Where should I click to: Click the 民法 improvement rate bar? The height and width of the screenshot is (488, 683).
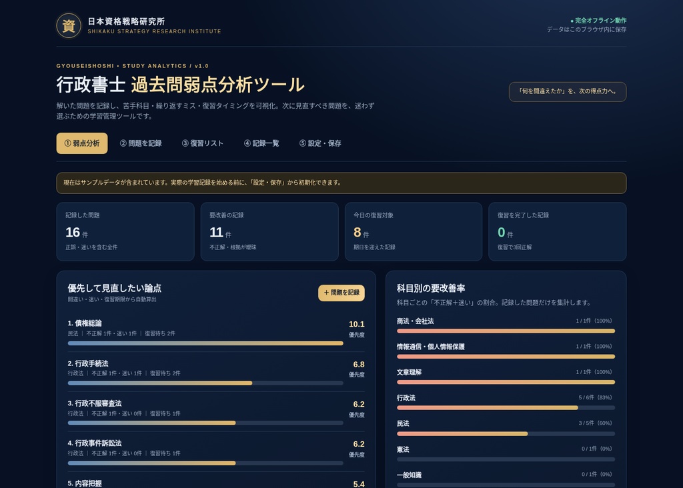[506, 433]
